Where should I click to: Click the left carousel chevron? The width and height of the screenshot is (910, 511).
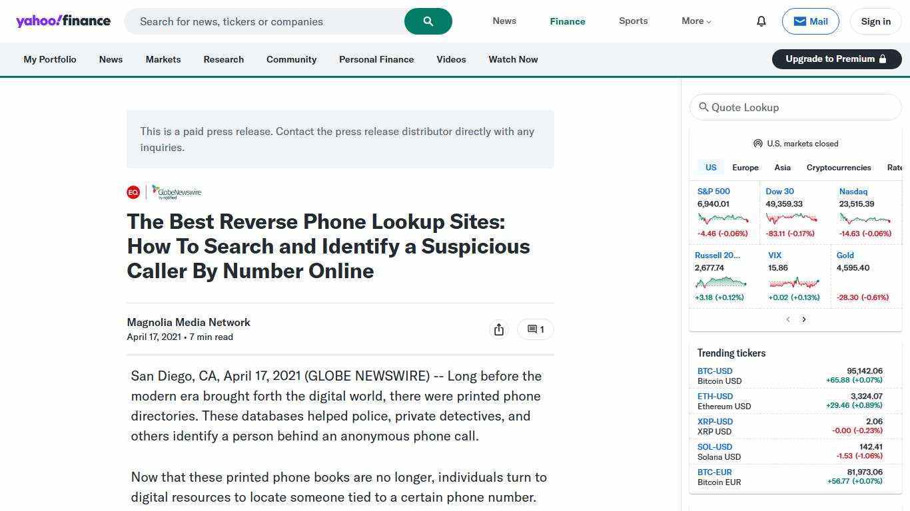[788, 319]
